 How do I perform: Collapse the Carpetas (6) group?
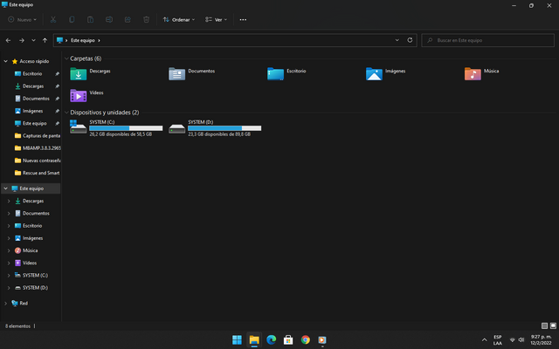pyautogui.click(x=66, y=58)
